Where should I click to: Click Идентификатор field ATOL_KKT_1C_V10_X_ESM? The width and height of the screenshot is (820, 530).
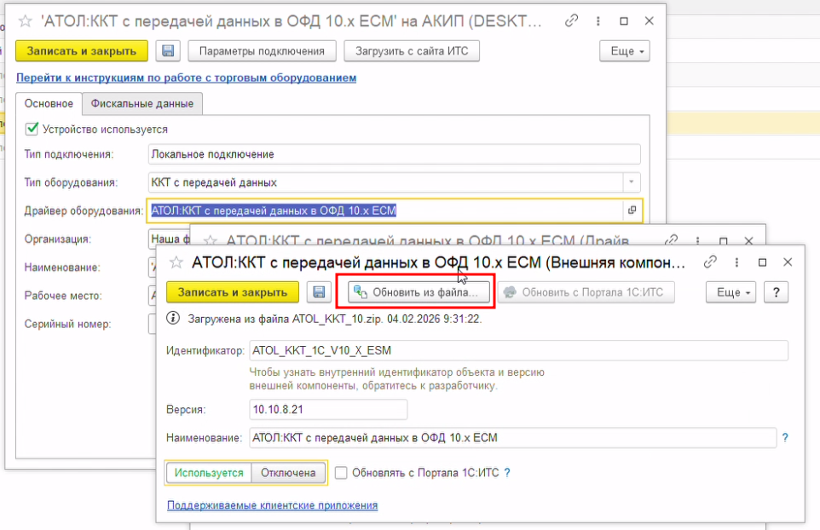tap(519, 350)
